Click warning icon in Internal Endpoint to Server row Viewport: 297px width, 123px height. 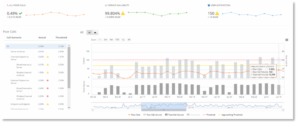click(48, 57)
